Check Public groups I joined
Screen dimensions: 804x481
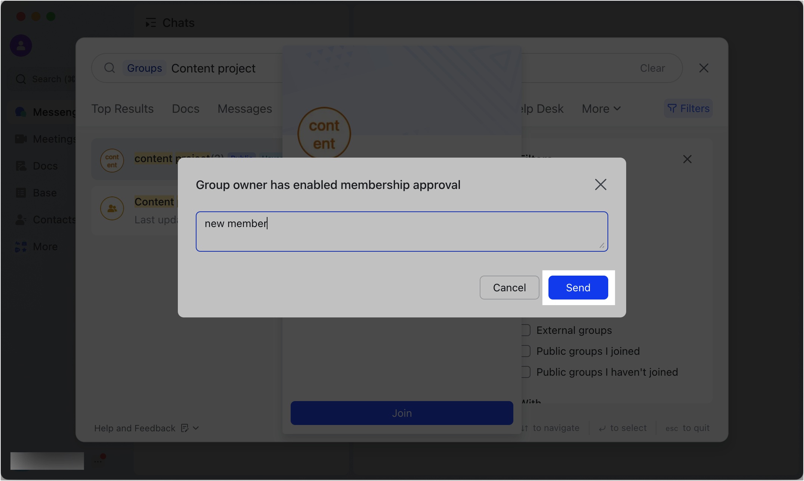pos(526,351)
